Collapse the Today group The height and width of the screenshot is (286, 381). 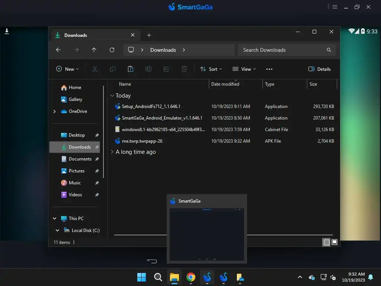tap(112, 96)
